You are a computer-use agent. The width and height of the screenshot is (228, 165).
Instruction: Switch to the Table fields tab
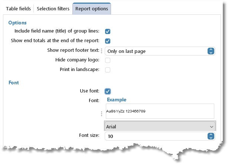pos(18,9)
